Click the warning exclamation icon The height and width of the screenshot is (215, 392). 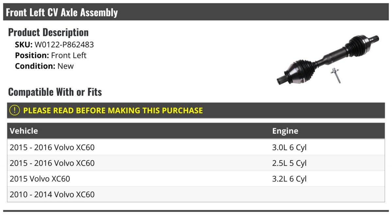point(15,110)
